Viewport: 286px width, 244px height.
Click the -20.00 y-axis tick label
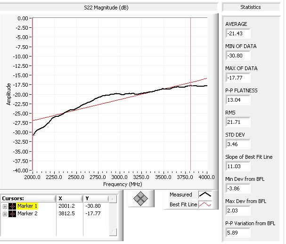coord(20,95)
